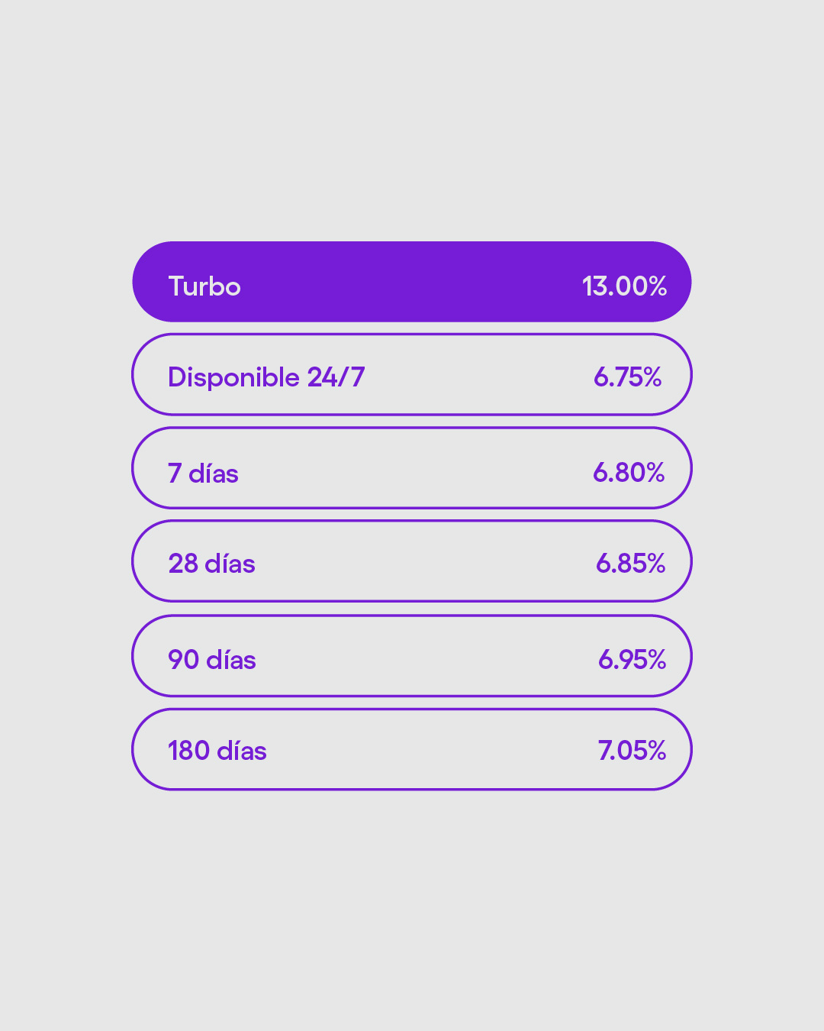Select the 7 días option

[x=412, y=468]
